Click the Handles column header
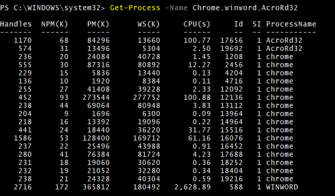This screenshot has width=335, height=196. 16,24
